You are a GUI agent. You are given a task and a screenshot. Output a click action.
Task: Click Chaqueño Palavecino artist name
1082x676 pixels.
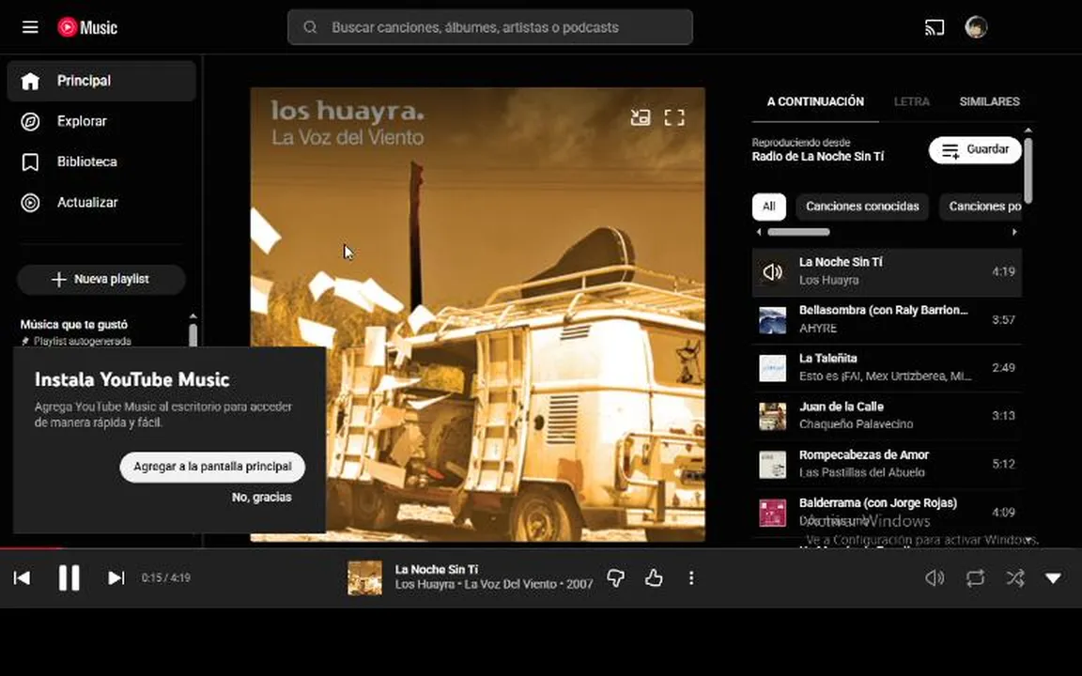click(x=856, y=424)
